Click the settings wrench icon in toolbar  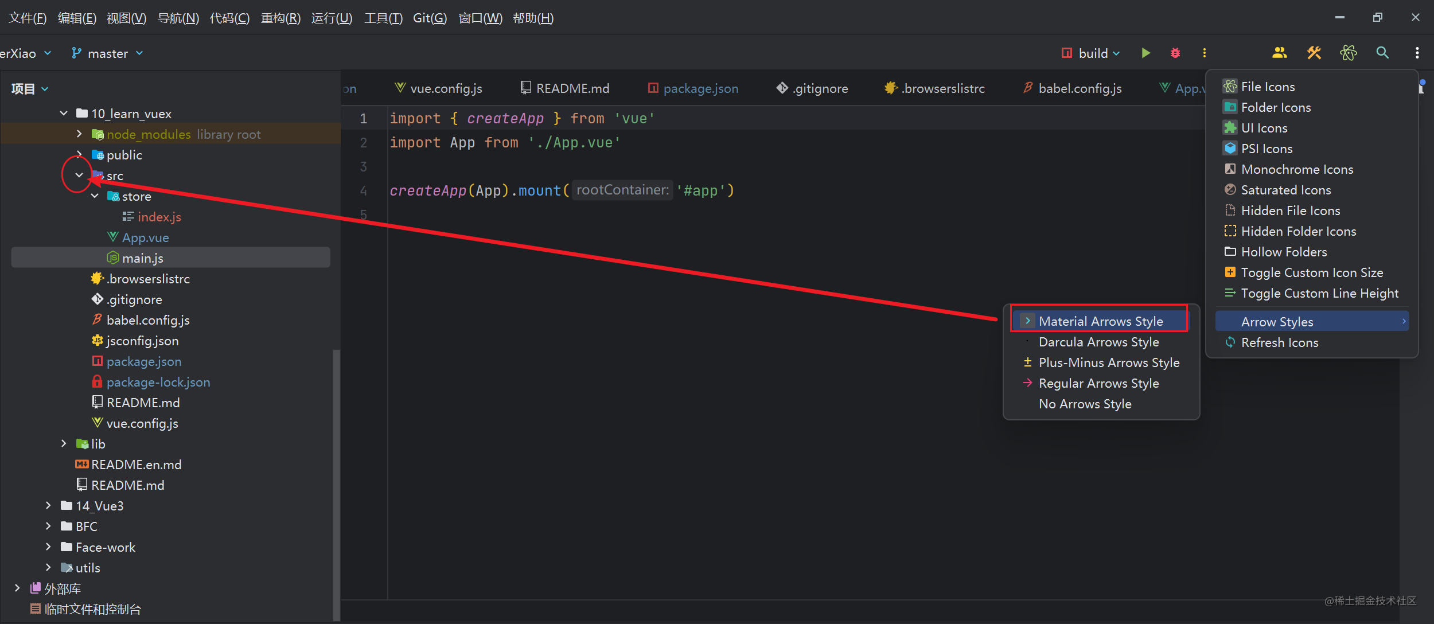1314,53
